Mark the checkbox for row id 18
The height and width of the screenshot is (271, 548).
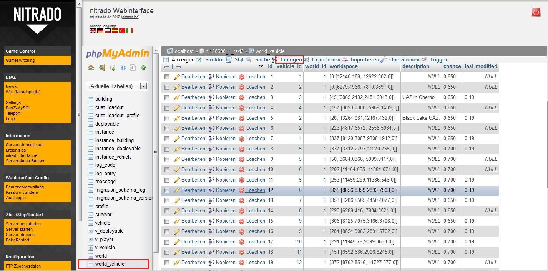(167, 253)
